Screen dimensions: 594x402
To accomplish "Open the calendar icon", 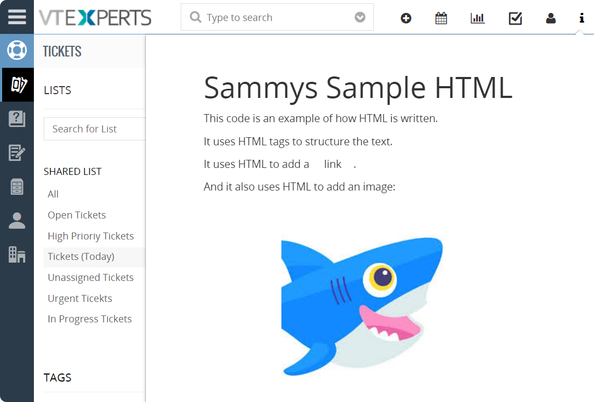I will point(441,18).
